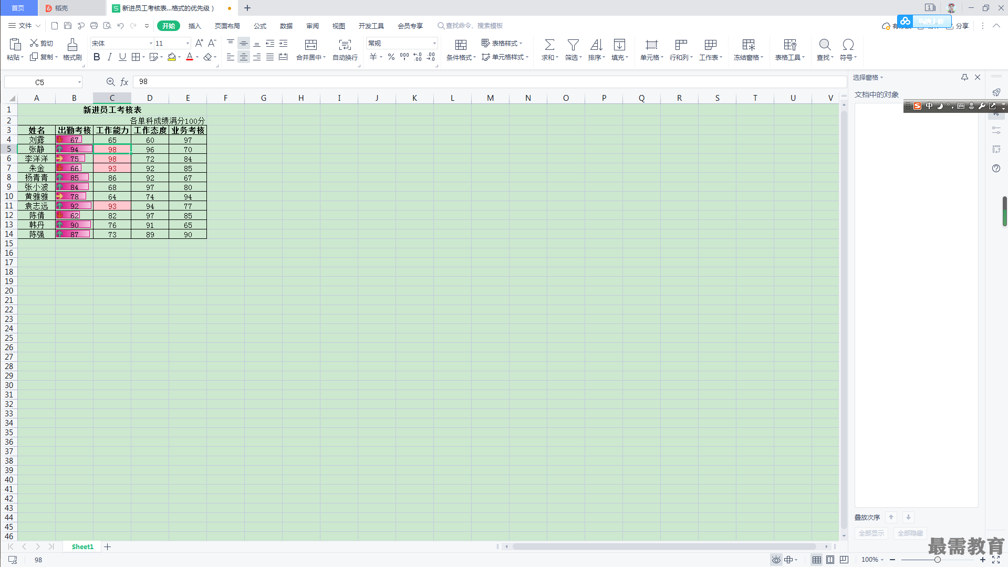Click the insert function fx icon
This screenshot has height=567, width=1008.
tap(124, 82)
